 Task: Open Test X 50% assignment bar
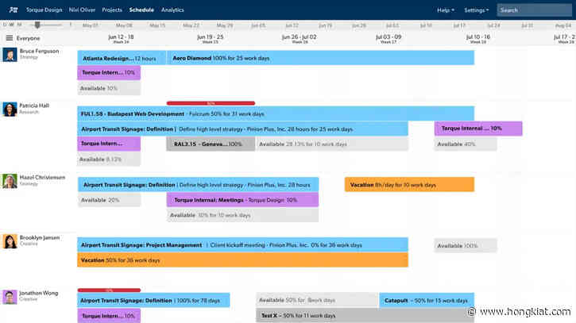tap(365, 315)
